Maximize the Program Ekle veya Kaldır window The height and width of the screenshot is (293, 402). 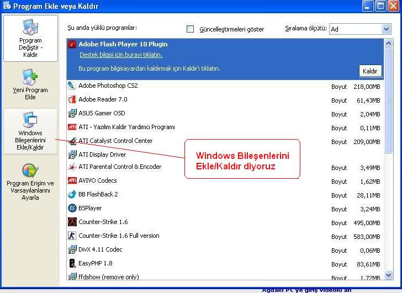[x=380, y=6]
